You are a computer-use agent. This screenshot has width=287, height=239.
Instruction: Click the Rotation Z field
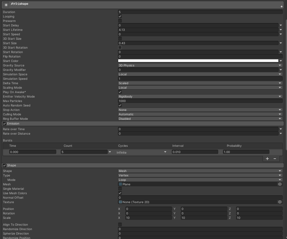tap(259, 213)
